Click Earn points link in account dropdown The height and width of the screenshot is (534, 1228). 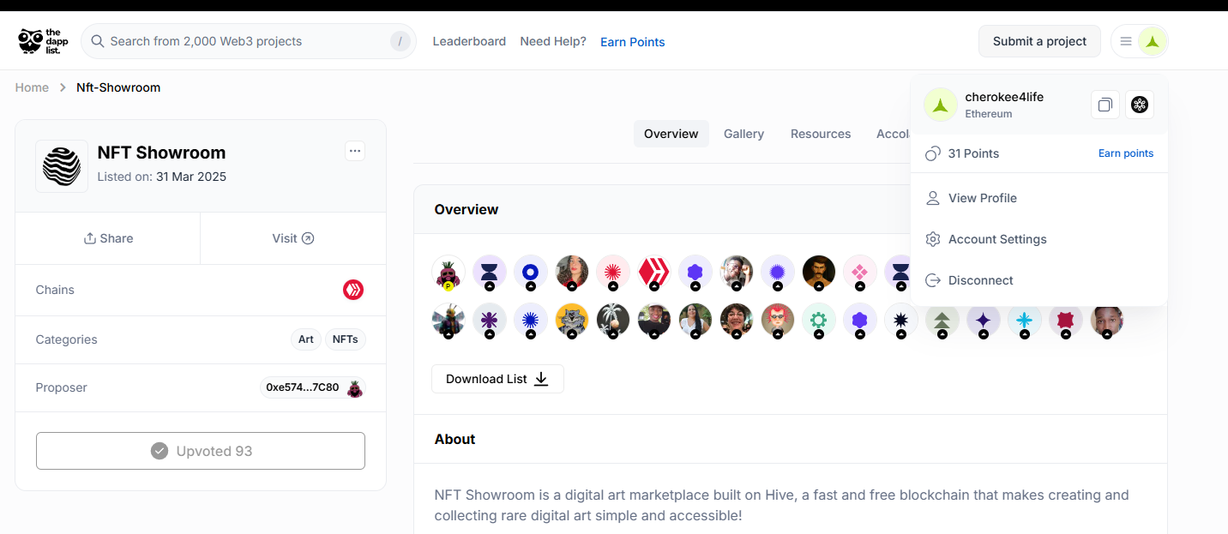coord(1126,153)
